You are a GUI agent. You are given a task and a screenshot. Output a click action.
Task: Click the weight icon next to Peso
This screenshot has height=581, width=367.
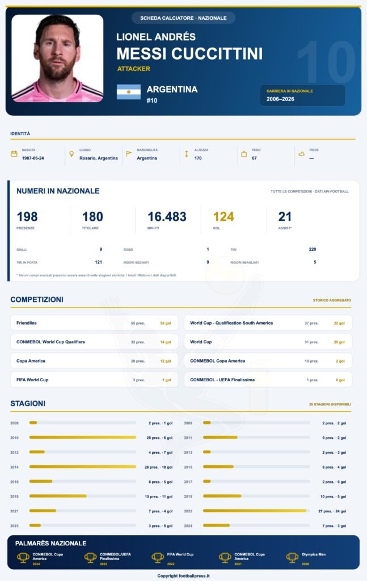pyautogui.click(x=244, y=154)
